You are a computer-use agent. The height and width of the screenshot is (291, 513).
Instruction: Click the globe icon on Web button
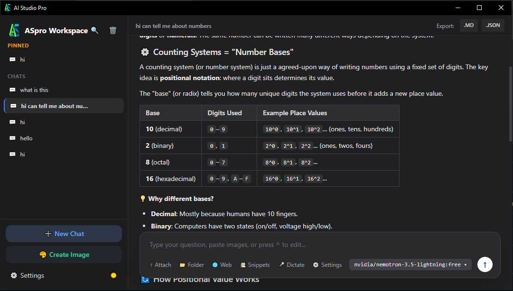pyautogui.click(x=215, y=265)
